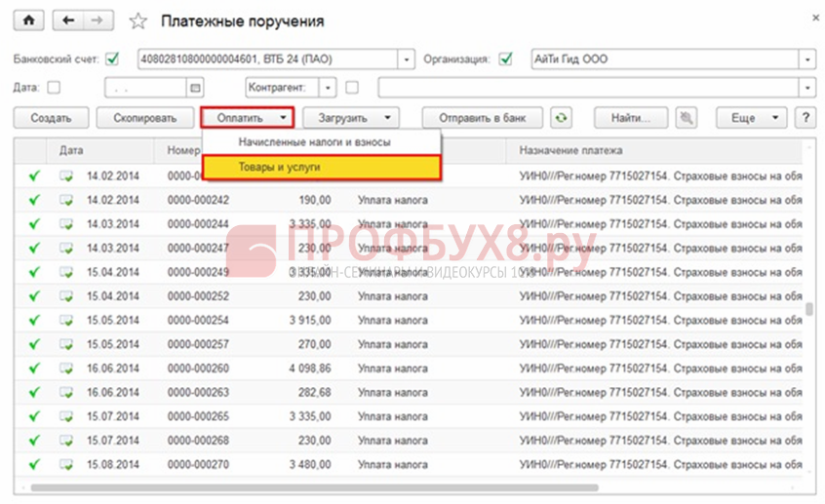The width and height of the screenshot is (825, 504).
Task: Add page to favorites with star icon
Action: click(138, 20)
